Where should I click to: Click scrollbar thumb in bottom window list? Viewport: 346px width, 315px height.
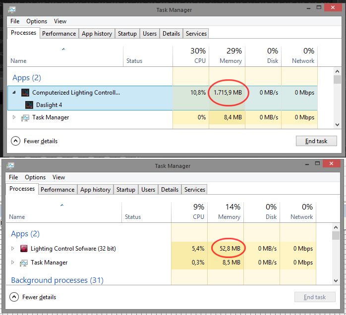(336, 235)
